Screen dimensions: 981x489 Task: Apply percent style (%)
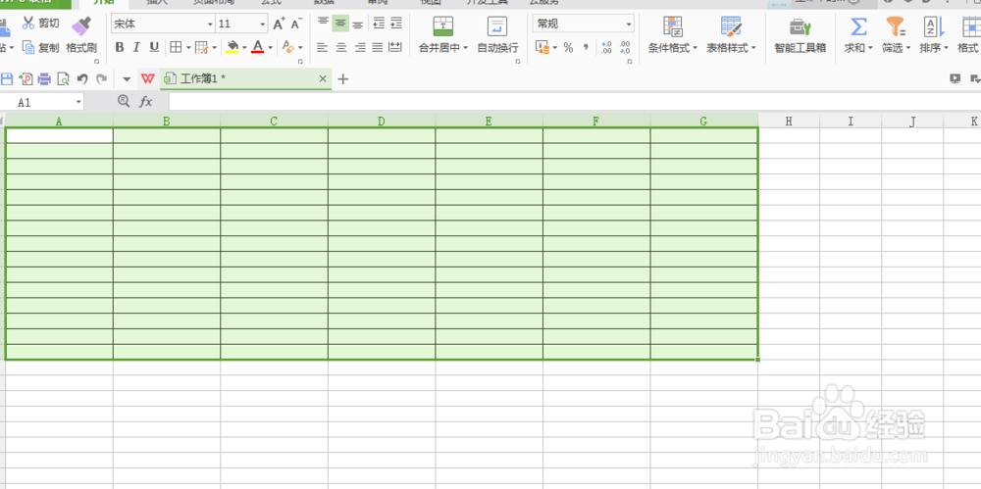(x=568, y=47)
